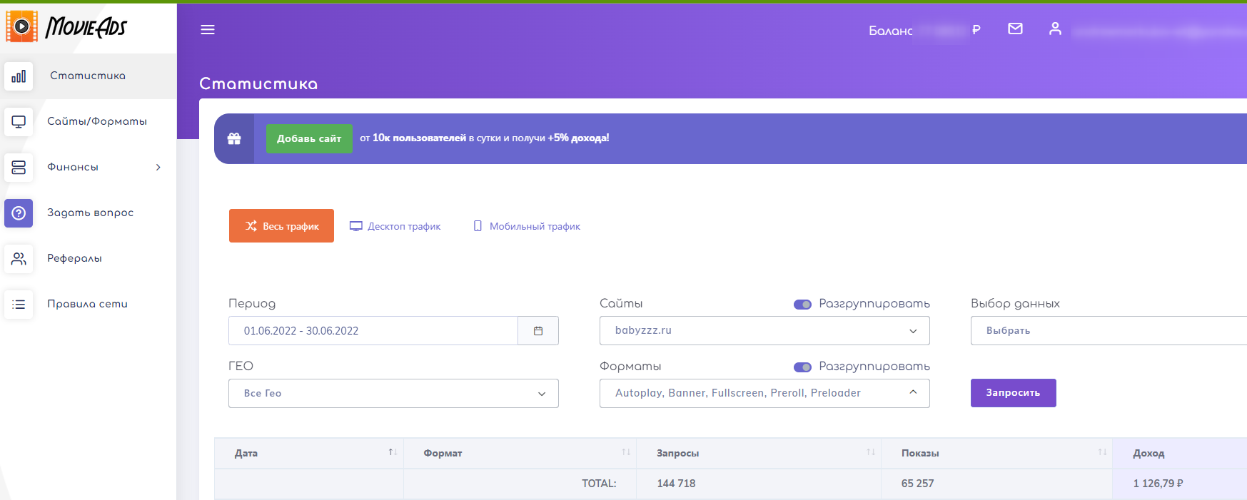This screenshot has height=500, width=1247.
Task: Click the Финансы server sidebar icon
Action: (19, 168)
